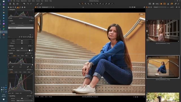Click the Redo arrow icon
Viewport: 181px width, 102px height.
point(31,4)
